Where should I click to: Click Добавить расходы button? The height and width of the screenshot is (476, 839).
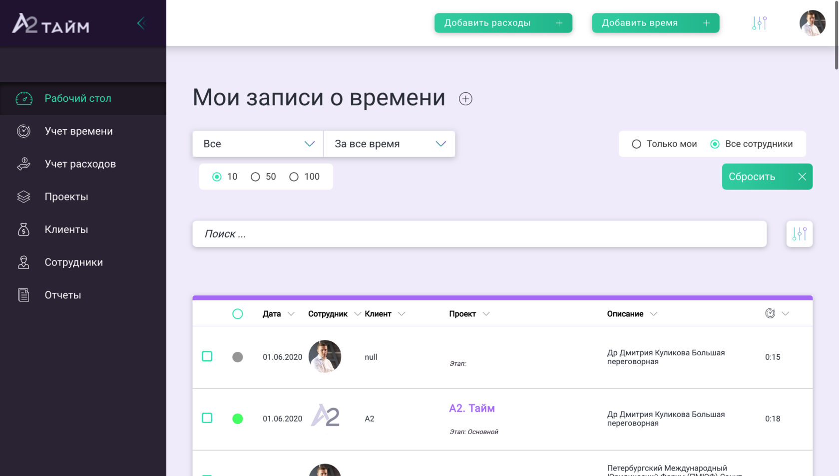tap(503, 23)
